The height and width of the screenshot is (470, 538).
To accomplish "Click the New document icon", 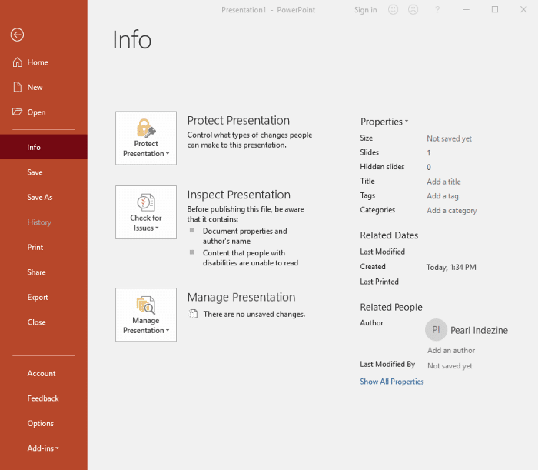I will pyautogui.click(x=17, y=87).
